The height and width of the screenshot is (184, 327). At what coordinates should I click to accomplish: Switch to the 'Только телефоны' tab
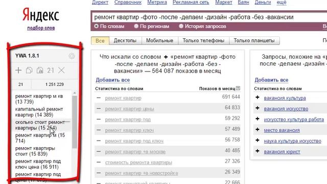pyautogui.click(x=203, y=41)
